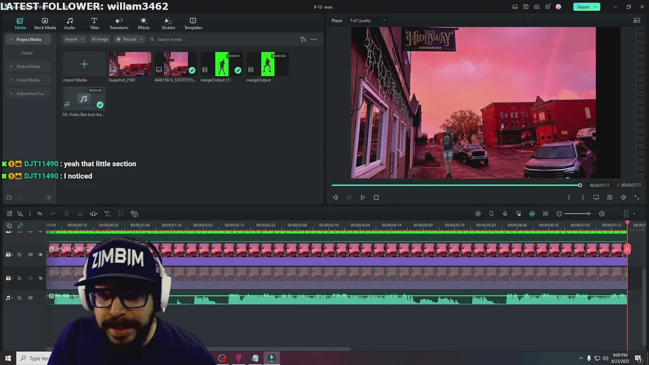Select the mergeOutput (1) clip thumbnail
The height and width of the screenshot is (365, 649).
pyautogui.click(x=222, y=64)
